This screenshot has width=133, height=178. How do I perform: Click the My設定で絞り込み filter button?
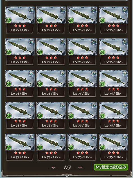pyautogui.click(x=111, y=167)
